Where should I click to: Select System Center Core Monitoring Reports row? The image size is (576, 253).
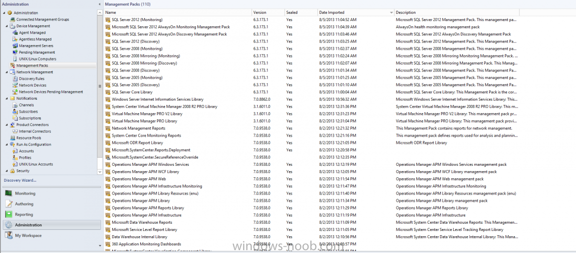[x=311, y=136]
